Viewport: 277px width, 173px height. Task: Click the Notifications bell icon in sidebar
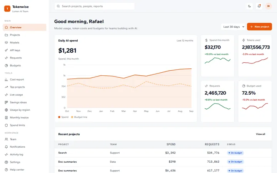click(x=7, y=147)
